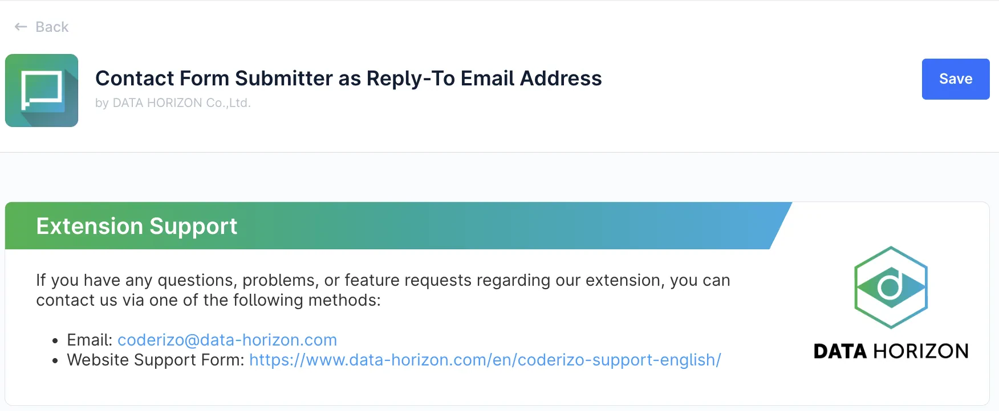Open the coderizo@data-horizon.com email link
Viewport: 999px width, 411px height.
(227, 340)
